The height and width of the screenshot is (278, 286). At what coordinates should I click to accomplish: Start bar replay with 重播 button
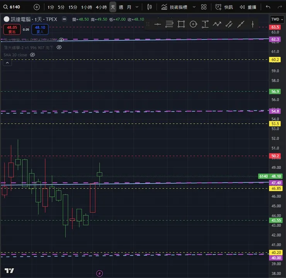click(248, 7)
